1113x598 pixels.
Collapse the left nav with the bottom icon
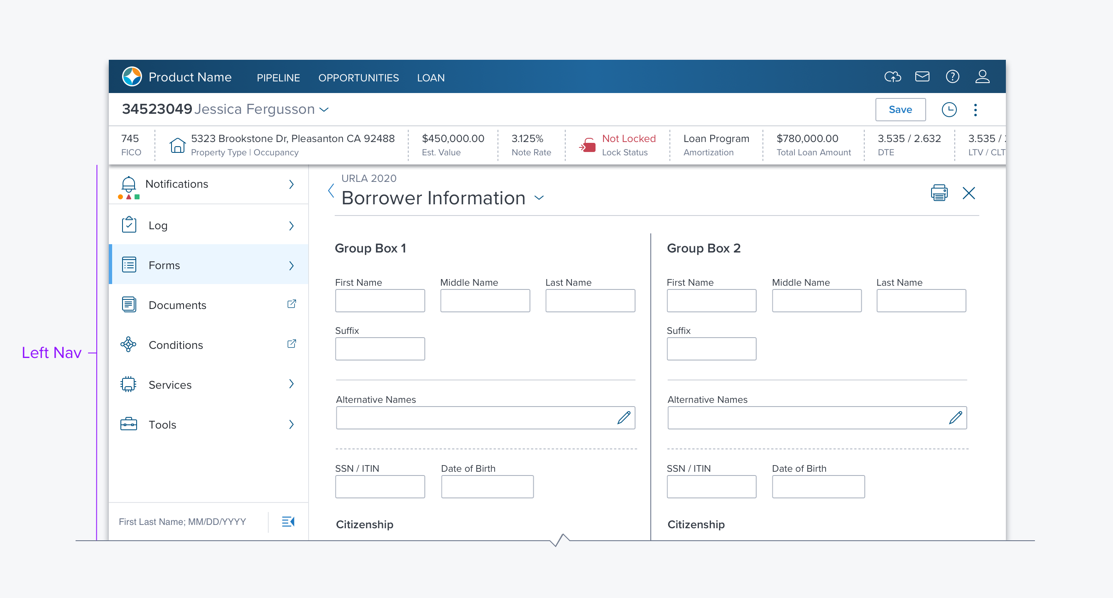(288, 522)
